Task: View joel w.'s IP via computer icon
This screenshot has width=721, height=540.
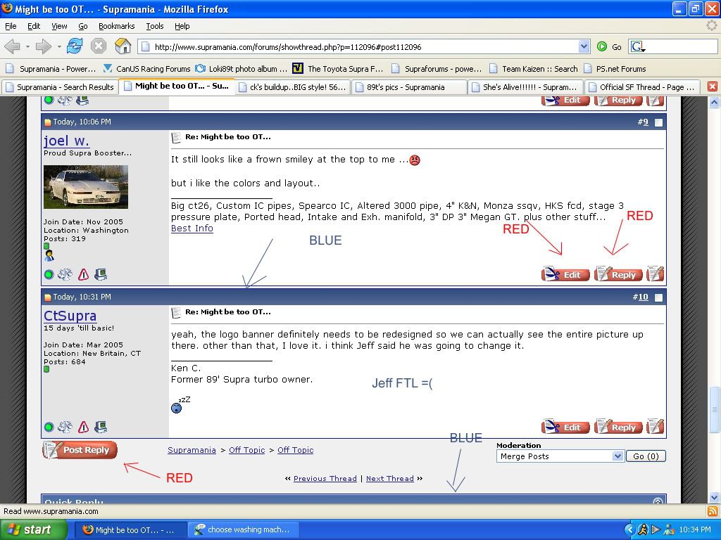Action: pos(101,275)
